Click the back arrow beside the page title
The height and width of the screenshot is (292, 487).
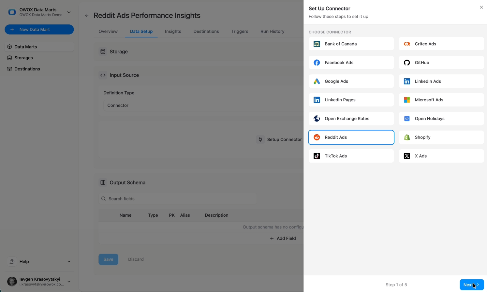(87, 15)
